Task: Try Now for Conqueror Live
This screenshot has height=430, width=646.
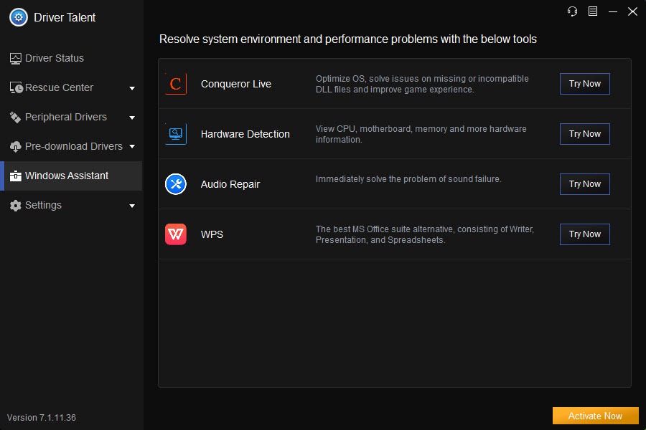Action: click(584, 84)
